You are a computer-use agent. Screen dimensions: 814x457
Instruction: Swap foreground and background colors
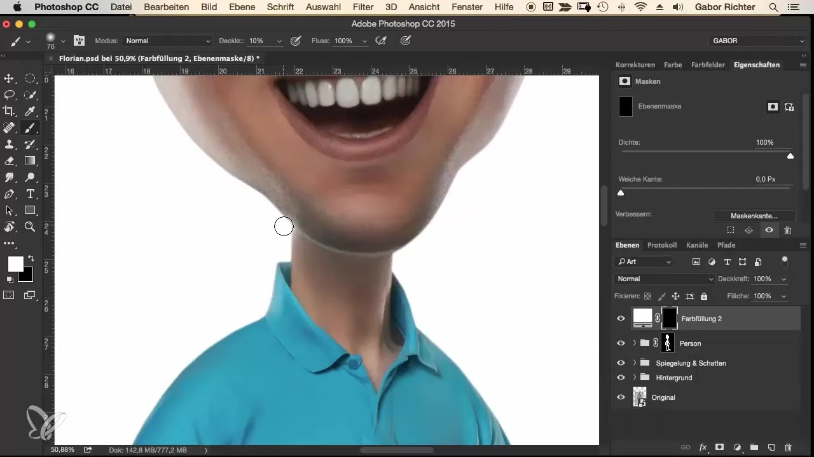tap(31, 259)
